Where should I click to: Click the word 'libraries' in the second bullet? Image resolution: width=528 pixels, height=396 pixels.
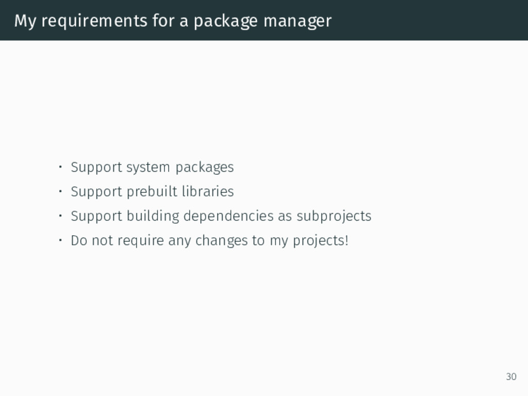click(x=208, y=191)
